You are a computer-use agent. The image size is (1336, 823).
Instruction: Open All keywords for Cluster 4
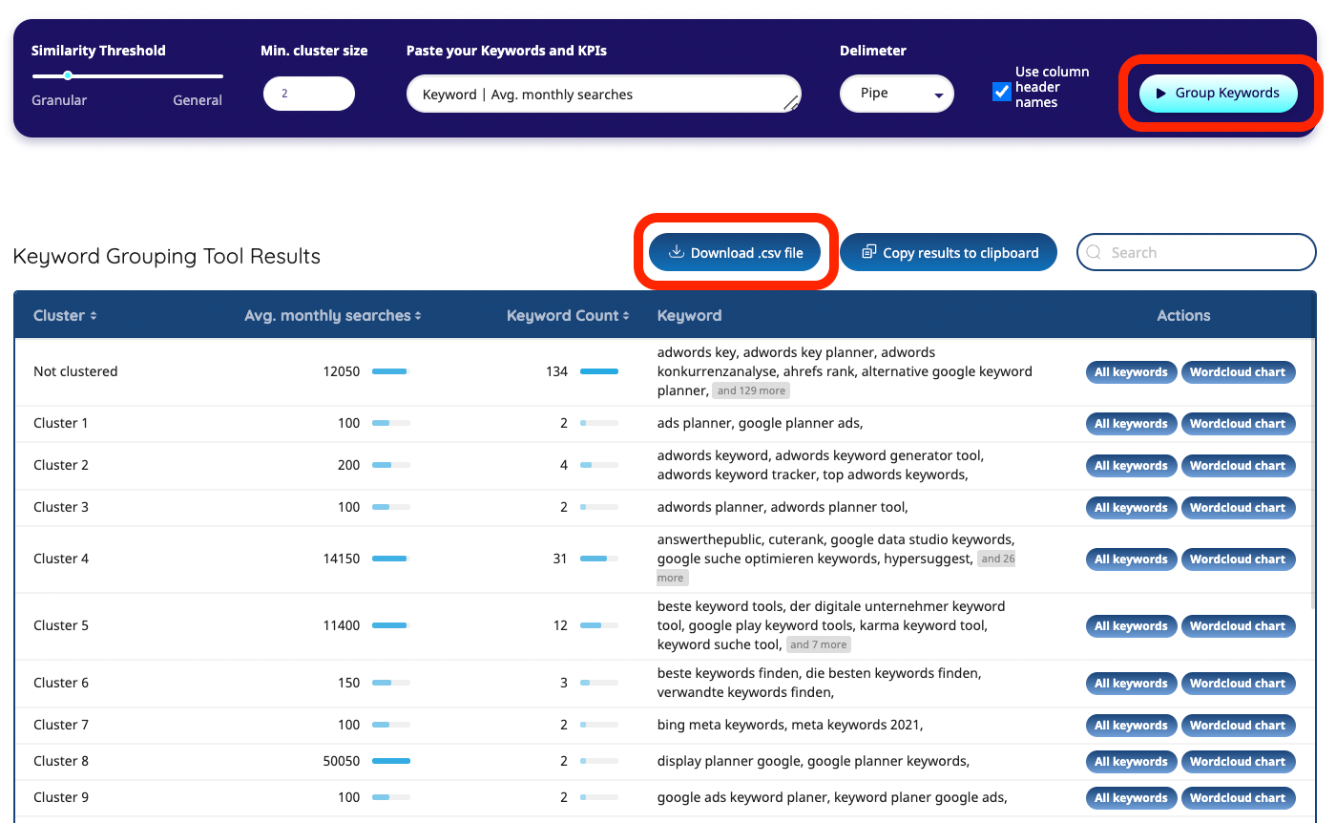coord(1131,559)
